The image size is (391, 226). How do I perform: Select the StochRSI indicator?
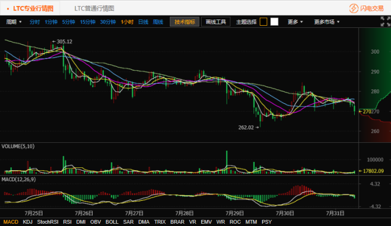[x=47, y=222]
